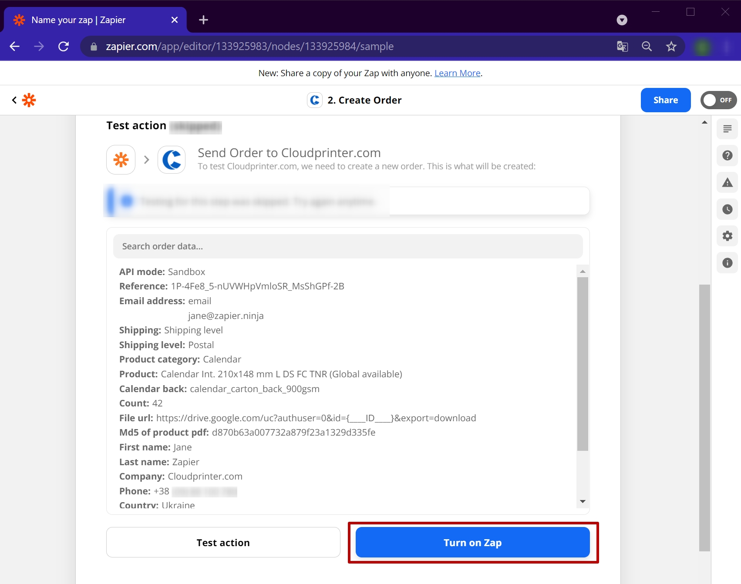Open the Zap settings gear icon
Image resolution: width=741 pixels, height=584 pixels.
[x=727, y=236]
